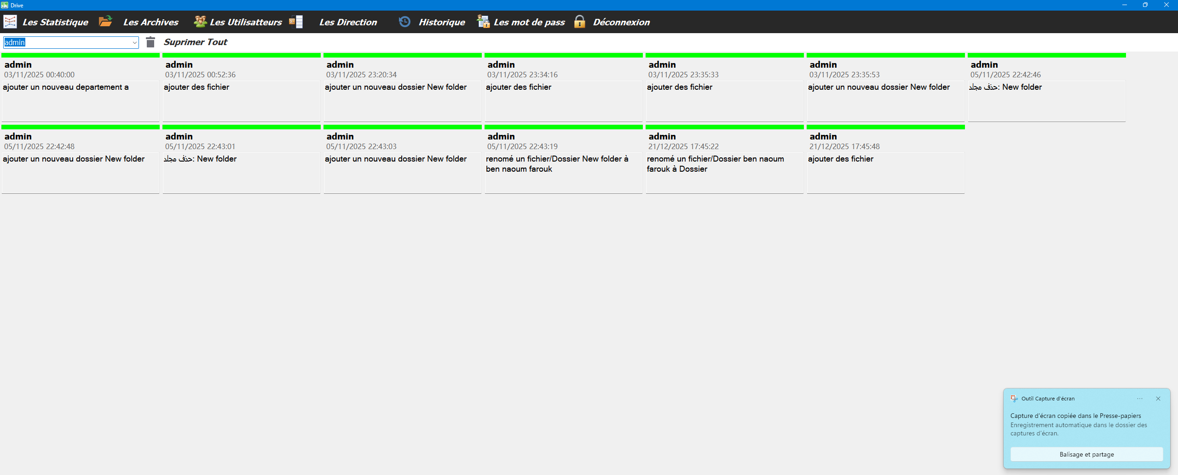Select the Historique menu item
Viewport: 1178px width, 475px height.
coord(441,22)
